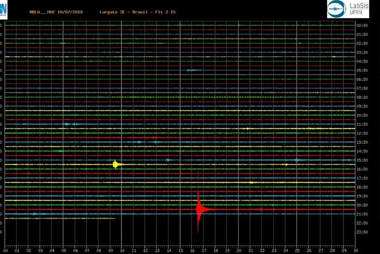Select minute 10 on the bottom axis
380x254 pixels.
[x=122, y=251]
